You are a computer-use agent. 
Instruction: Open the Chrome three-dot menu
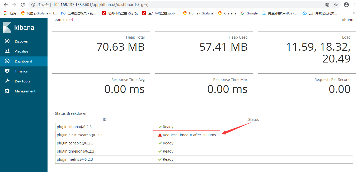click(x=355, y=4)
